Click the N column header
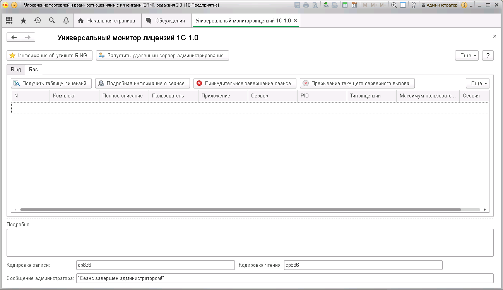503x290 pixels. (30, 96)
